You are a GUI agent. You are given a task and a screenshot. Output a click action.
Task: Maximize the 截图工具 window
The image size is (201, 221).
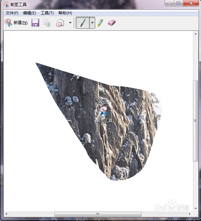coord(179,3)
